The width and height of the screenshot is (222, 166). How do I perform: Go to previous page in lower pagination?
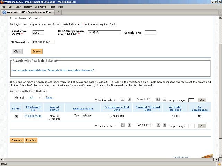[129, 125]
